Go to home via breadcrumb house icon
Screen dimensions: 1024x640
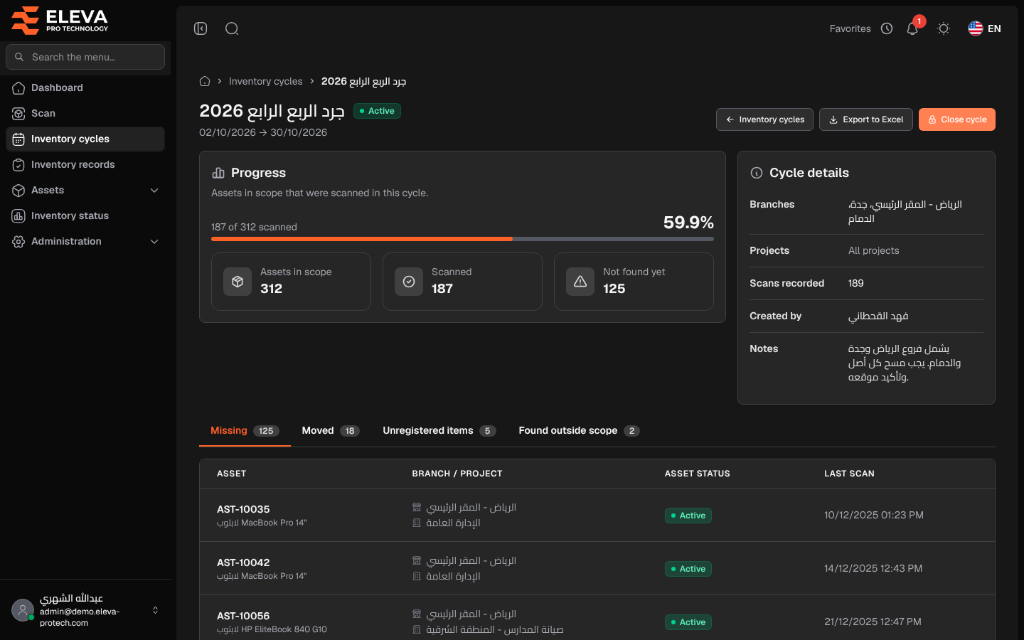click(x=205, y=81)
